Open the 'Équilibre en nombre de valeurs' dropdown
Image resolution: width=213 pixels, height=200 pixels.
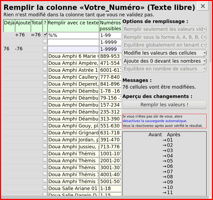click(164, 69)
